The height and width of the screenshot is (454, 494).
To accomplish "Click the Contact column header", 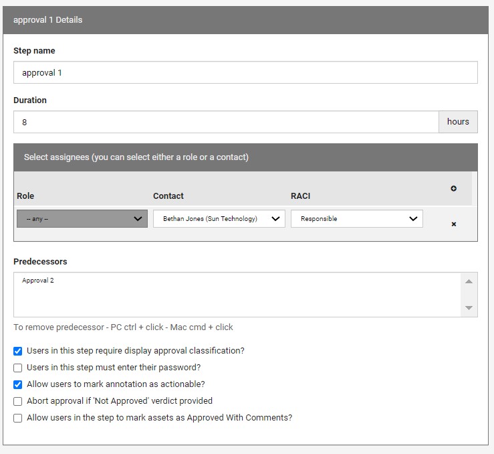I will (168, 196).
